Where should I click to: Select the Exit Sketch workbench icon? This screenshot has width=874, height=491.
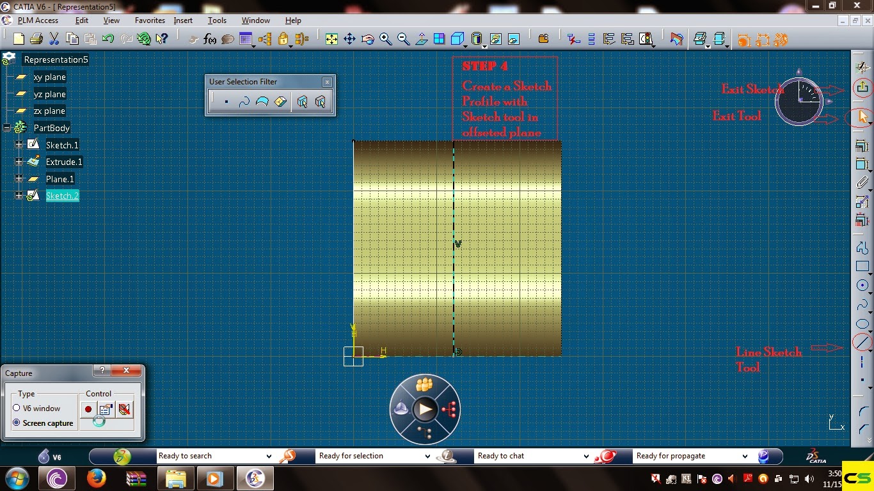tap(862, 88)
